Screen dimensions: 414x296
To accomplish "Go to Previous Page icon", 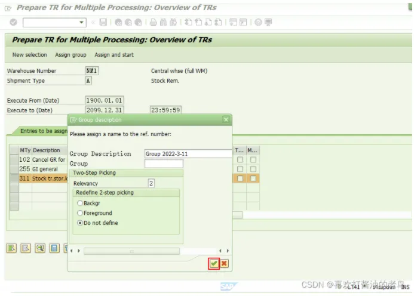I will click(198, 23).
